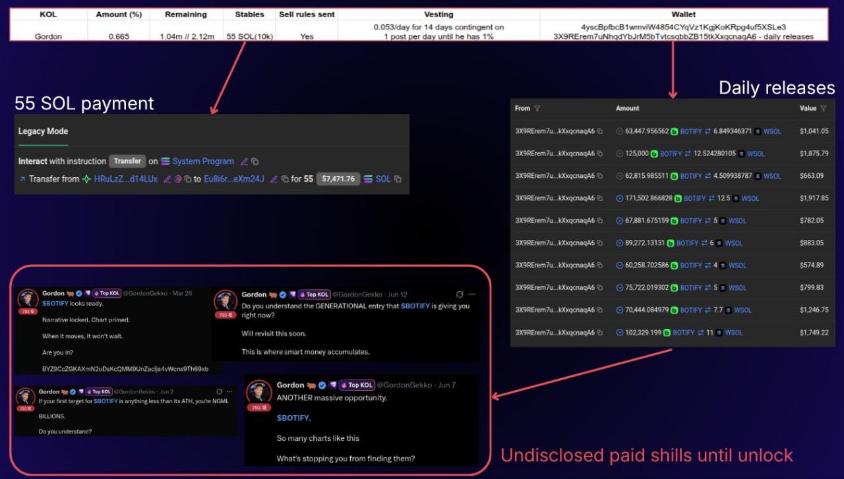Image resolution: width=844 pixels, height=479 pixels.
Task: Open more options on Jun 2 tweet
Action: (x=230, y=391)
